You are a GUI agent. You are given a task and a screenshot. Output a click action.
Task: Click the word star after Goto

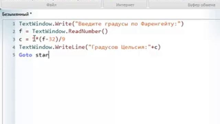click(x=42, y=55)
